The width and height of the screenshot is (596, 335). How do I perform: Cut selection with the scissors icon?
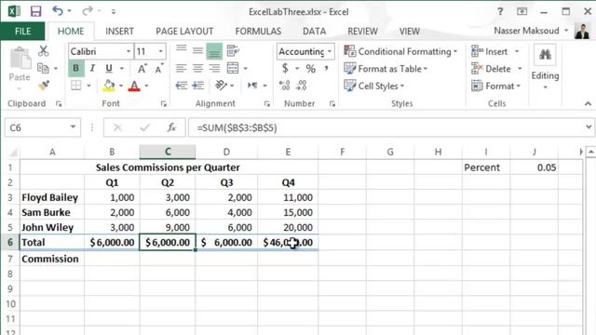click(x=44, y=51)
